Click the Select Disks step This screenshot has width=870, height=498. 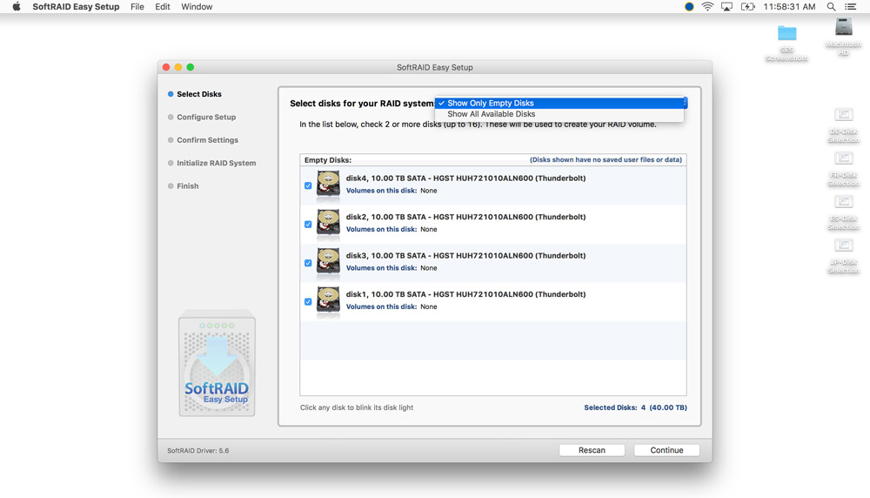(195, 94)
